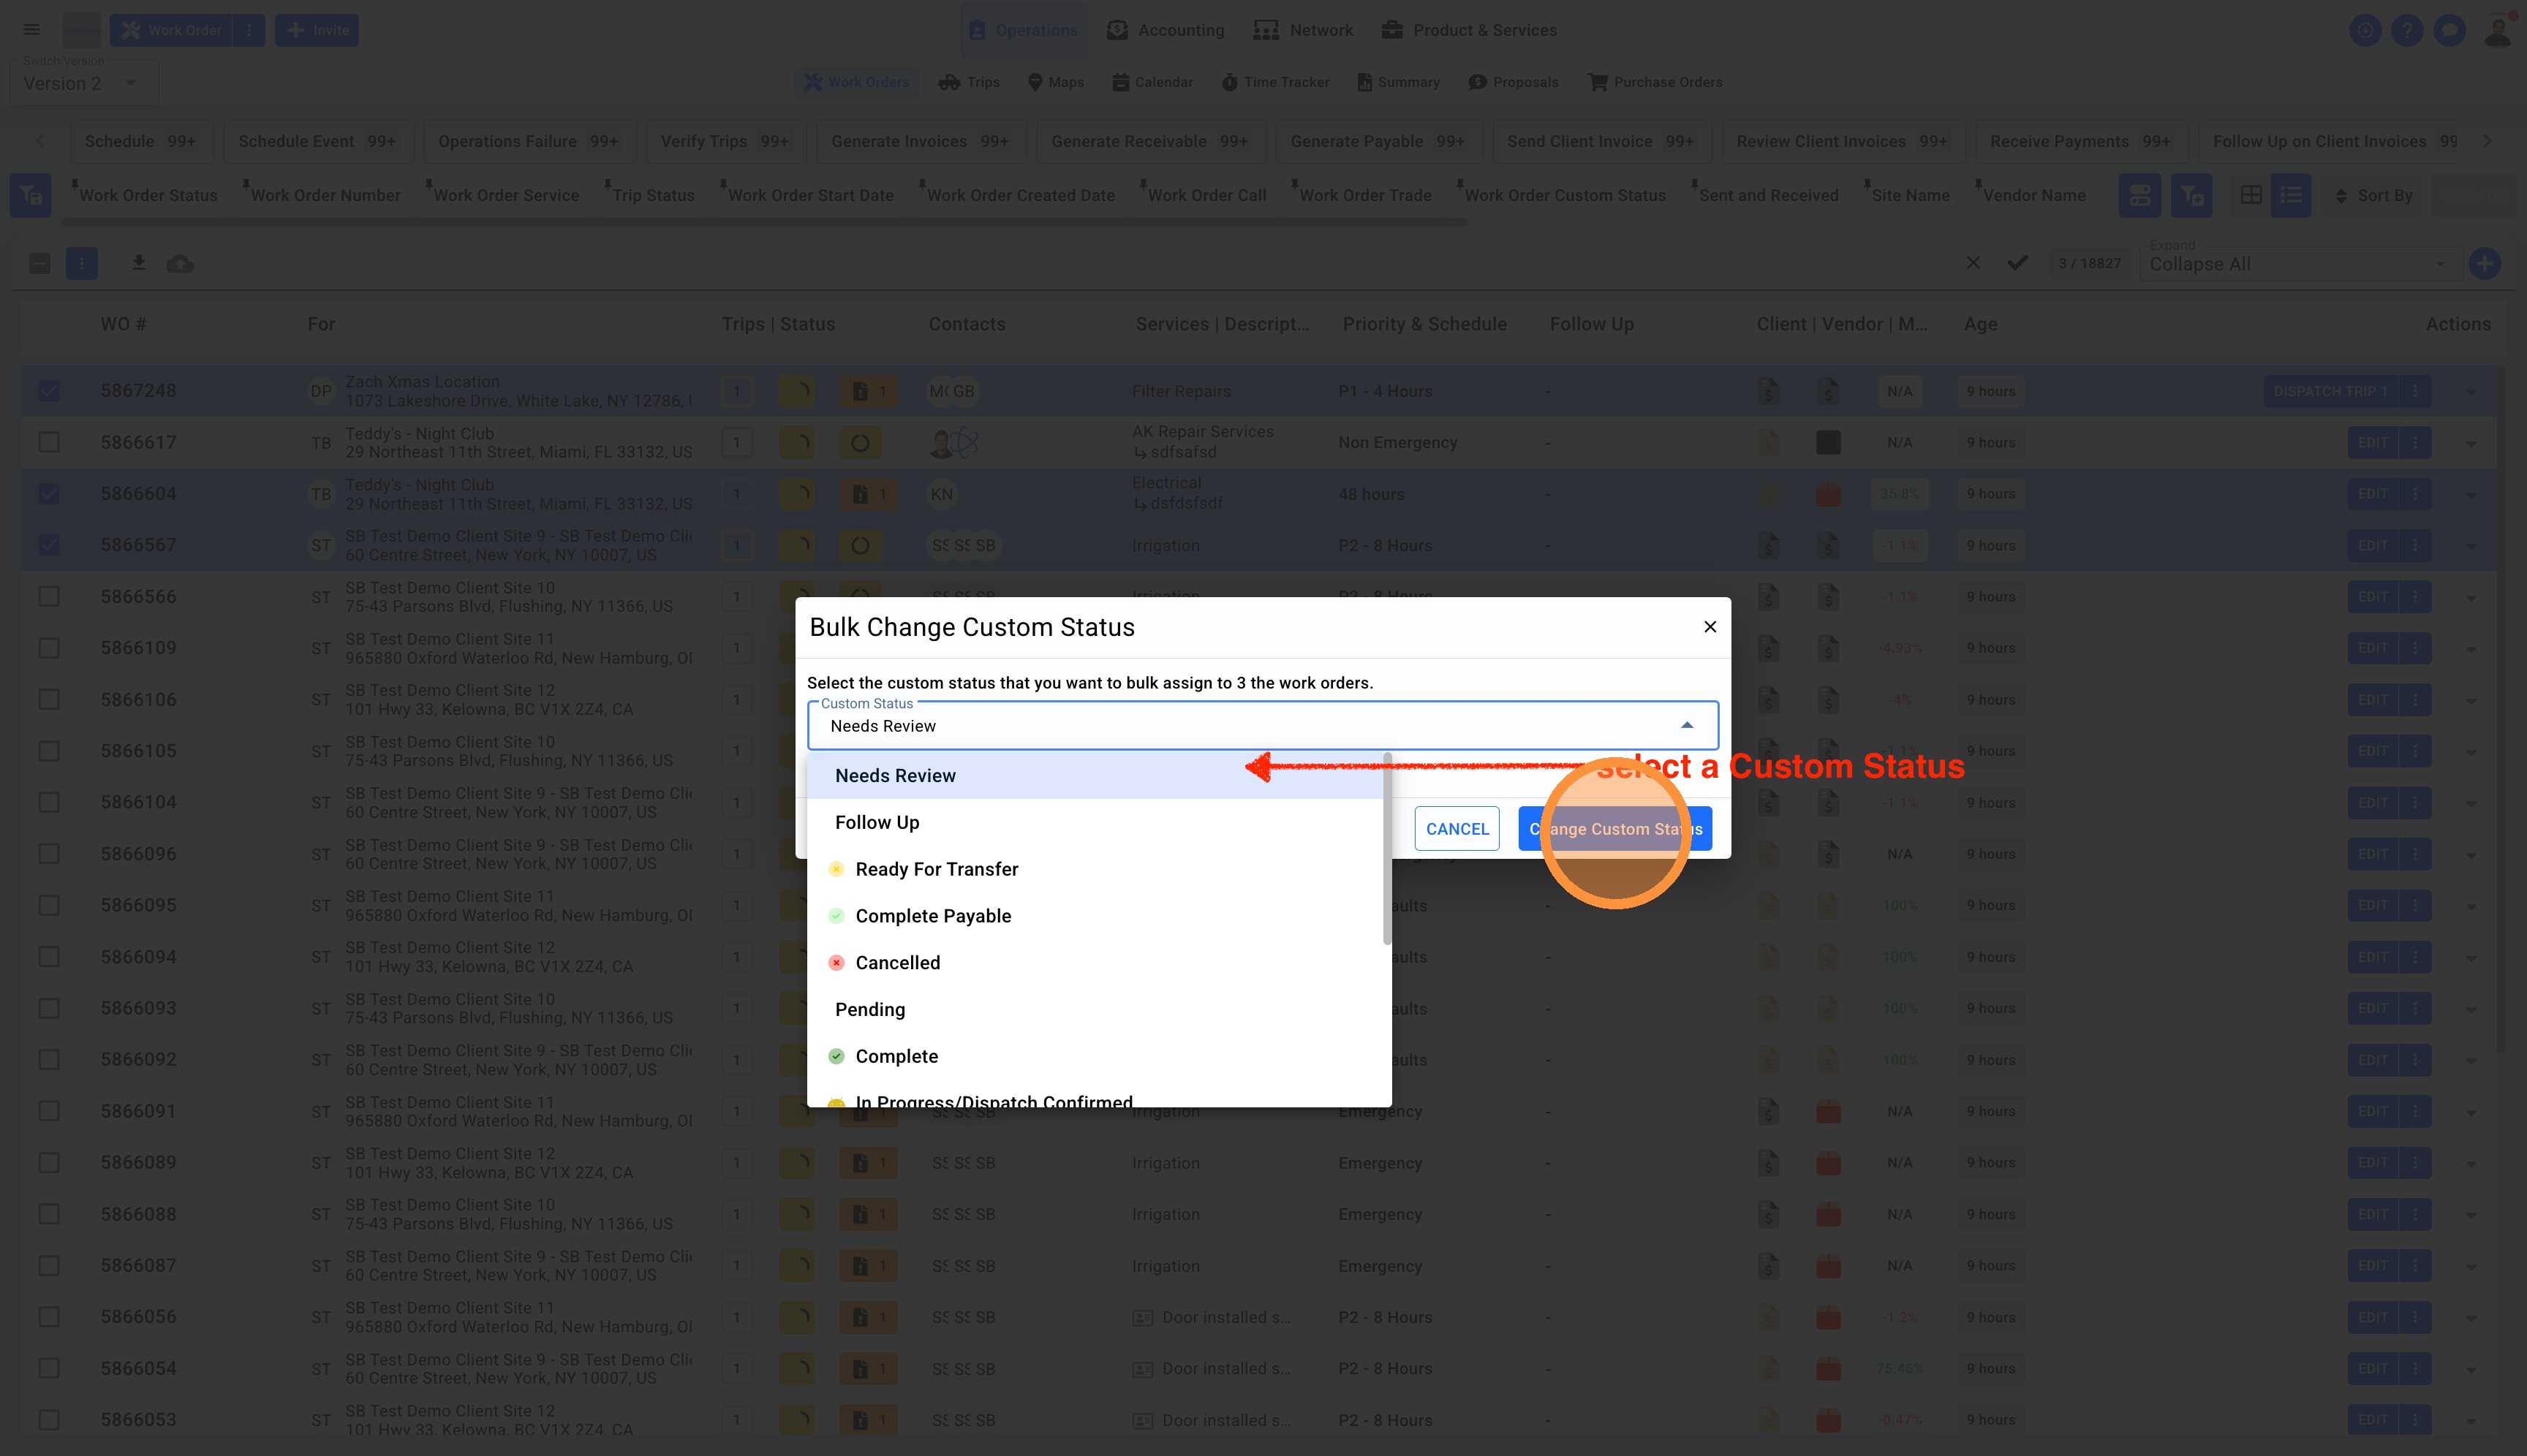Image resolution: width=2527 pixels, height=1456 pixels.
Task: Select Ready For Transfer status option
Action: point(937,869)
